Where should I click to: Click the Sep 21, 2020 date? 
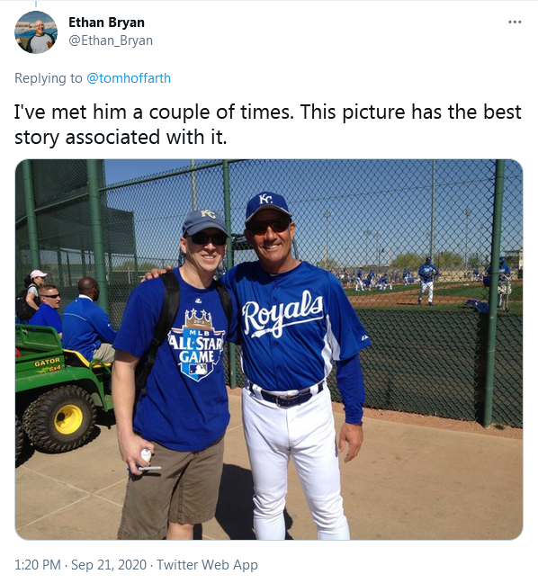click(x=109, y=564)
